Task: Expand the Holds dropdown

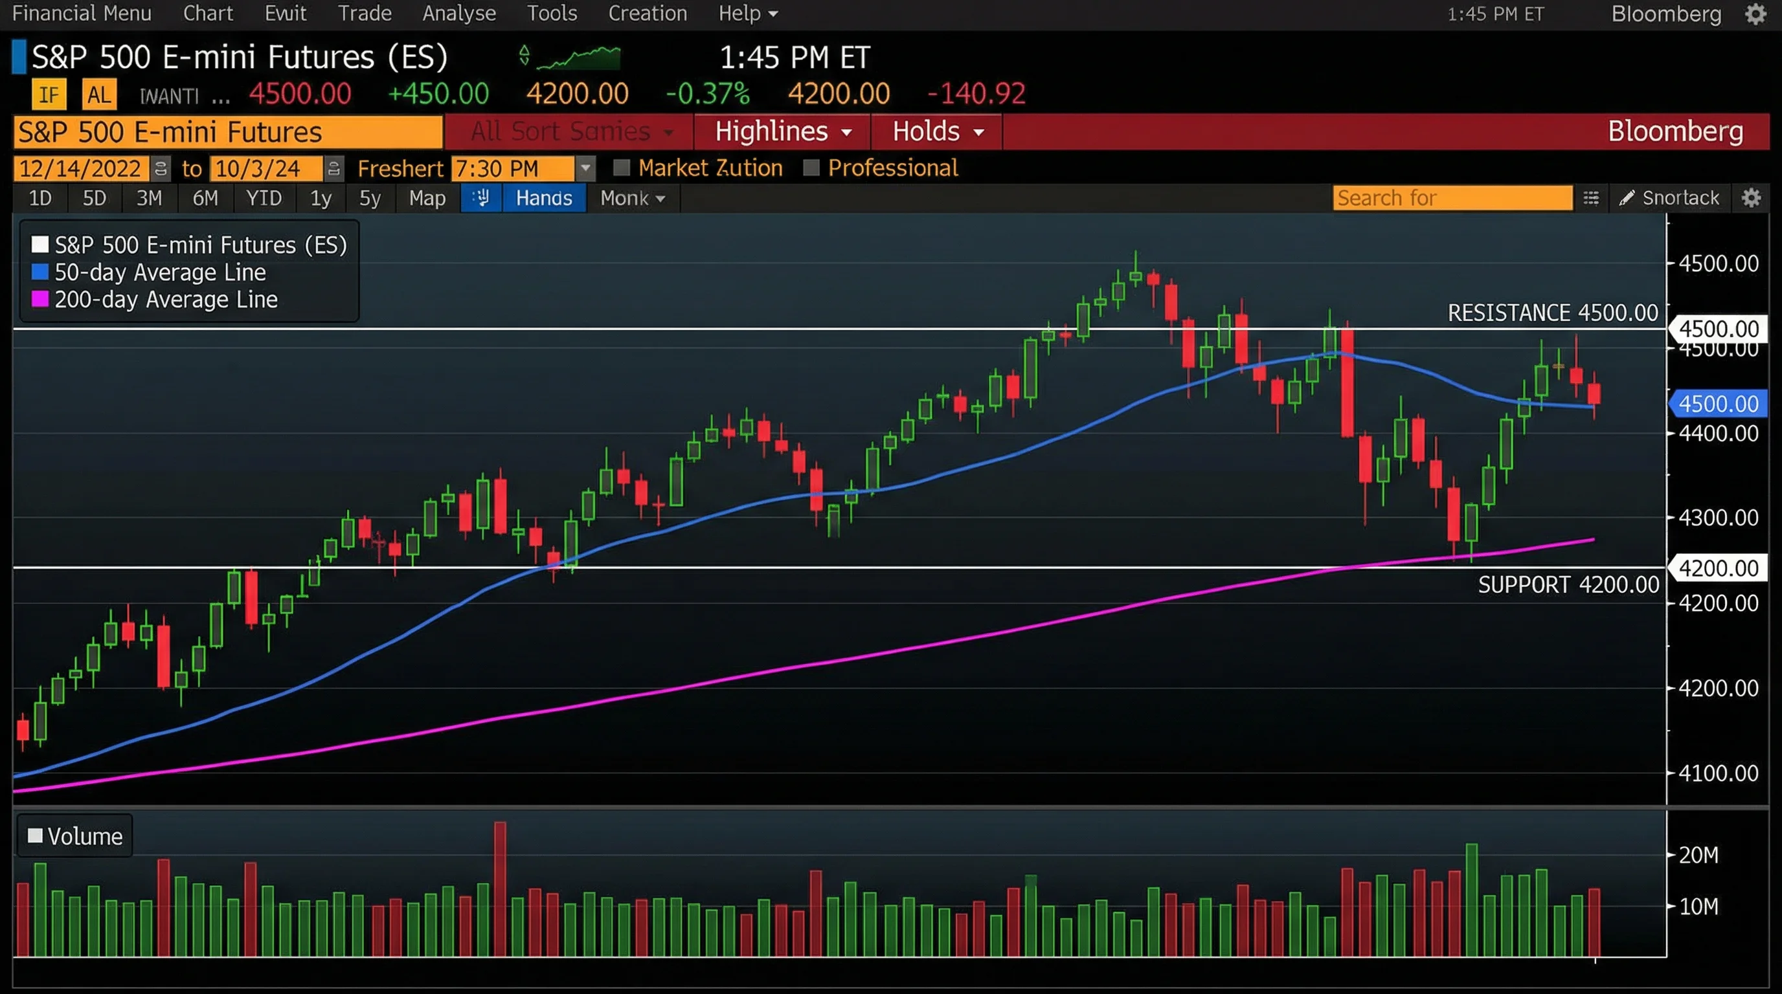Action: pos(938,131)
